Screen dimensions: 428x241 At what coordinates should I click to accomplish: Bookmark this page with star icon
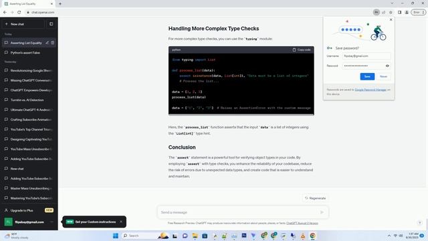(391, 12)
